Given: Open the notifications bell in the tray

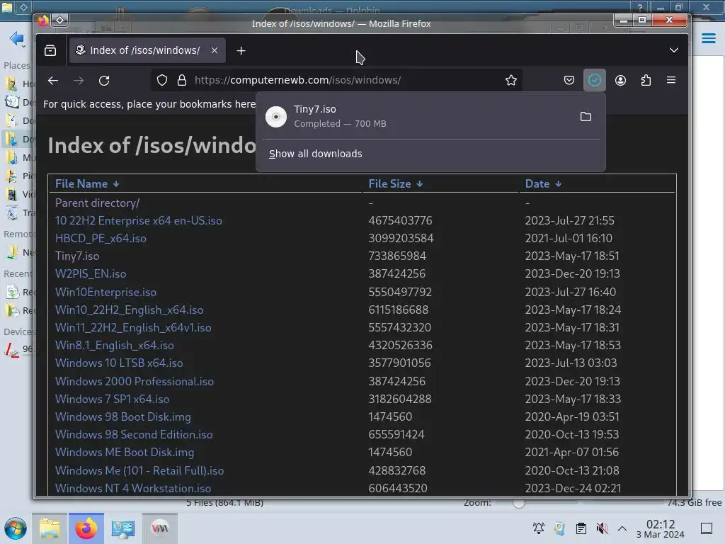Looking at the screenshot, I should coord(539,528).
